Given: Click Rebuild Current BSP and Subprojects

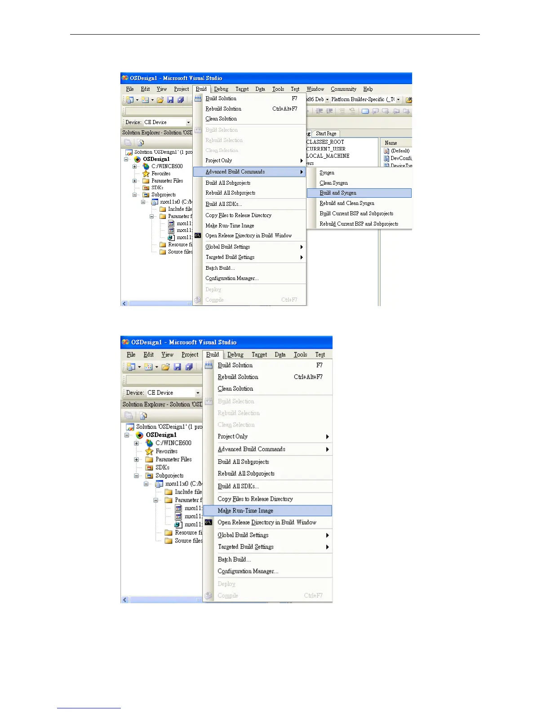Looking at the screenshot, I should pyautogui.click(x=359, y=224).
